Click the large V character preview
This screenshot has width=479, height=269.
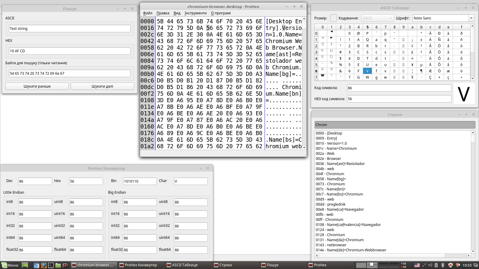(464, 94)
